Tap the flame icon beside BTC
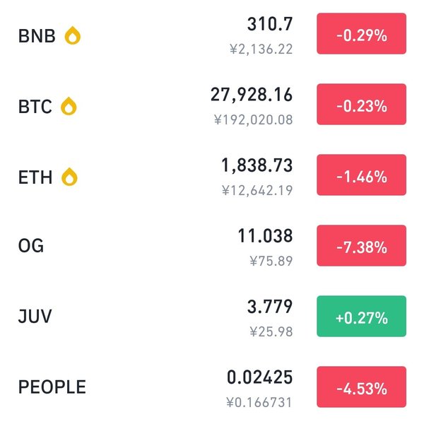The width and height of the screenshot is (424, 424). click(x=69, y=106)
